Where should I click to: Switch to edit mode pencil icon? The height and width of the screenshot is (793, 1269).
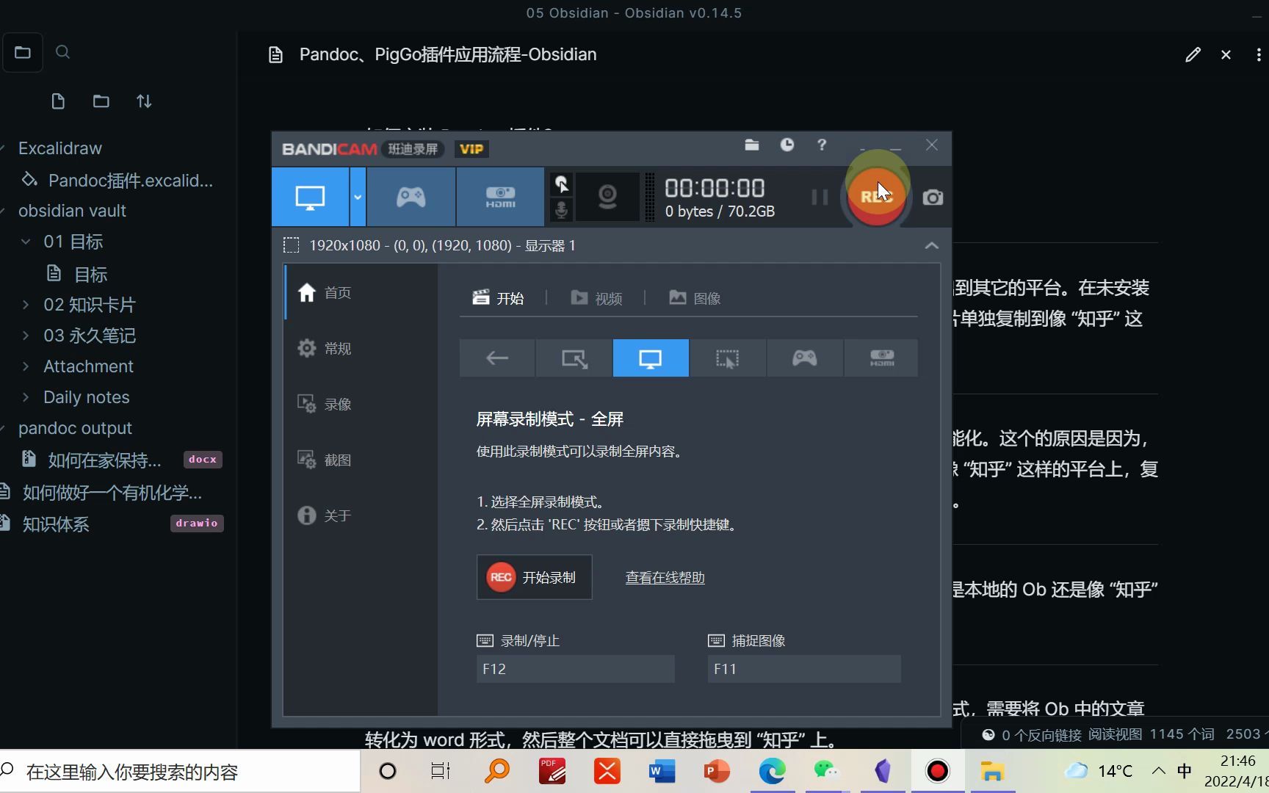click(1193, 54)
